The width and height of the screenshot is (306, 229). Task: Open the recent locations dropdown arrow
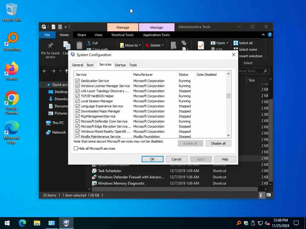tap(60, 71)
